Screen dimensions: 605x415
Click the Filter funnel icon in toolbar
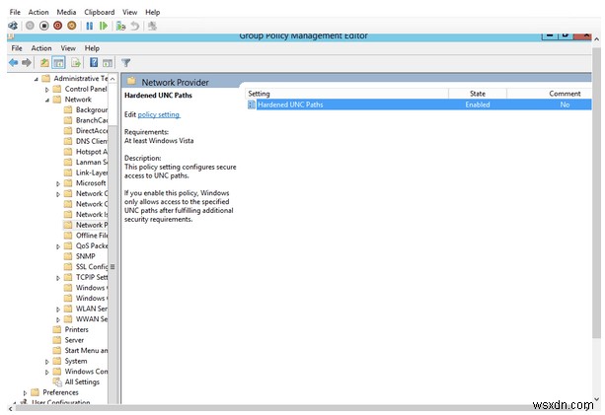tap(125, 62)
